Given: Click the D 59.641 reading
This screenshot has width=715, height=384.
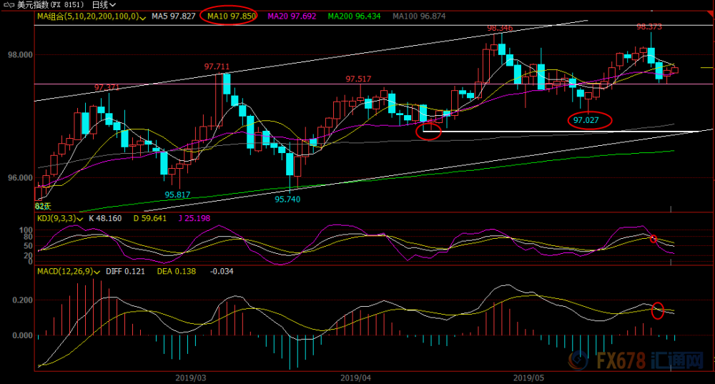Looking at the screenshot, I should [x=150, y=218].
